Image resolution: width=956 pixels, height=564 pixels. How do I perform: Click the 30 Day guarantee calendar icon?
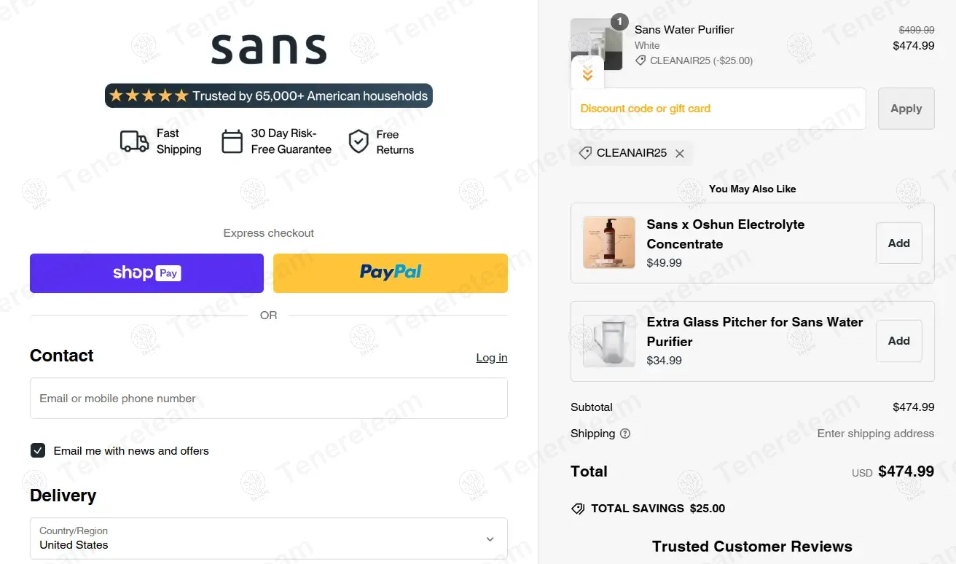(x=232, y=141)
